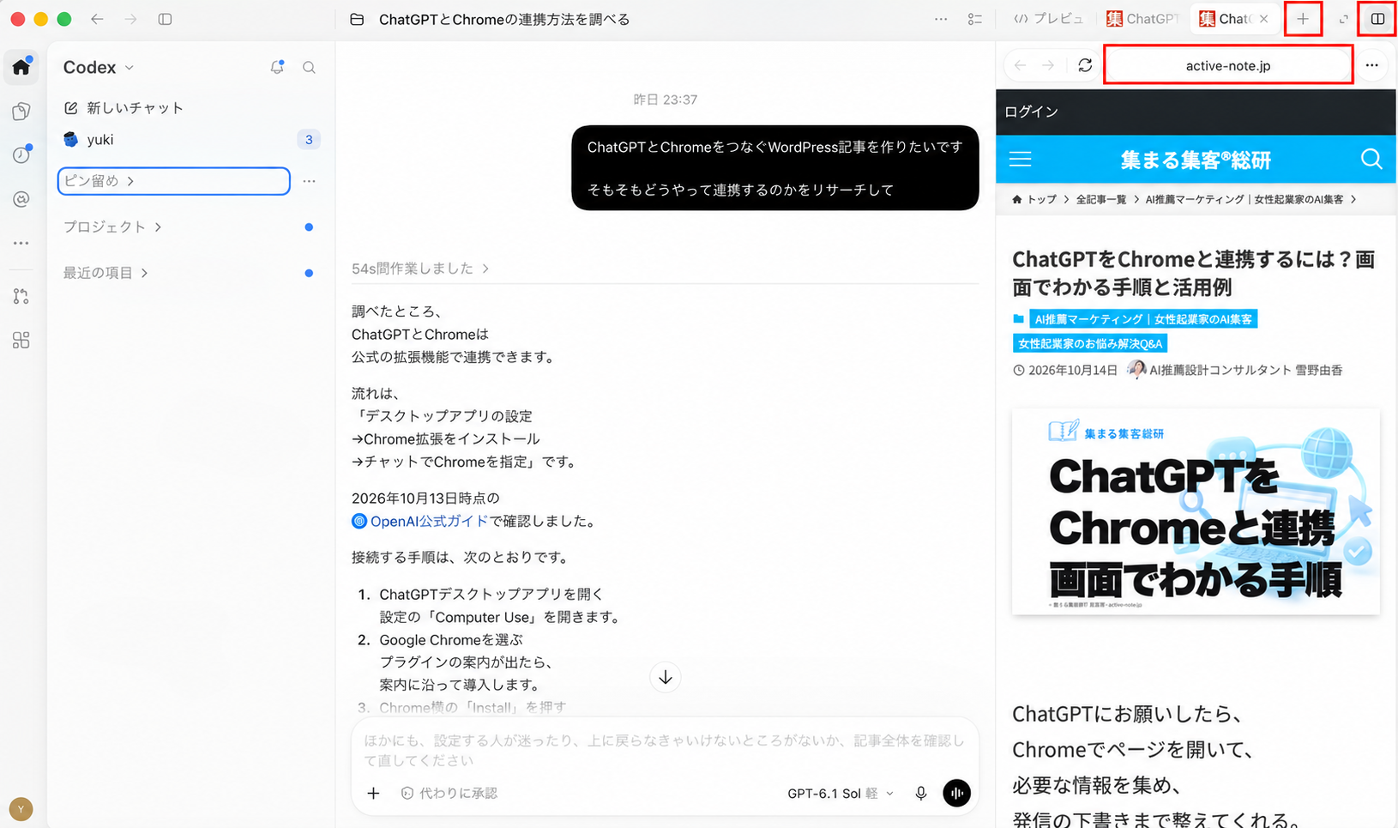Expand the プロジェクト section
Image resolution: width=1398 pixels, height=828 pixels.
[113, 227]
